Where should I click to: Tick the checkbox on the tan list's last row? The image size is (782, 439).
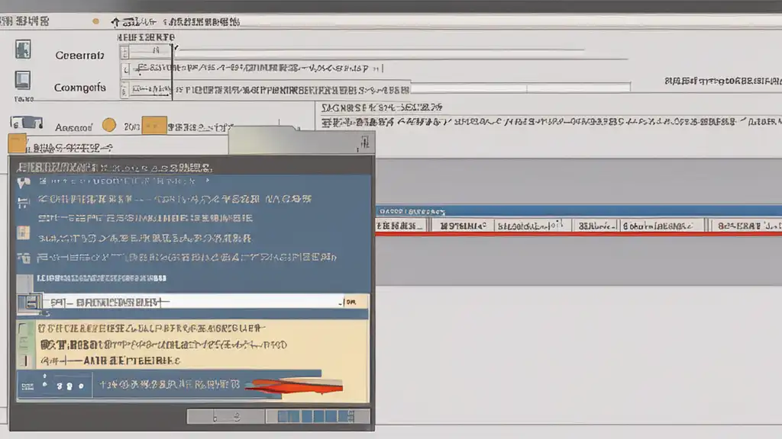click(24, 360)
